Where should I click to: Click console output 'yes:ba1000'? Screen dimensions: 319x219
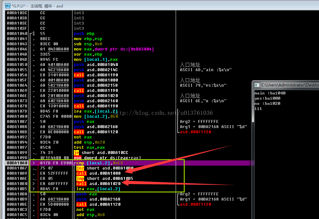coord(267,98)
